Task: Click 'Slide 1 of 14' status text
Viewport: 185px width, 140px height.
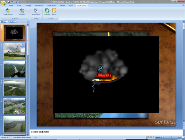Action: point(6,137)
